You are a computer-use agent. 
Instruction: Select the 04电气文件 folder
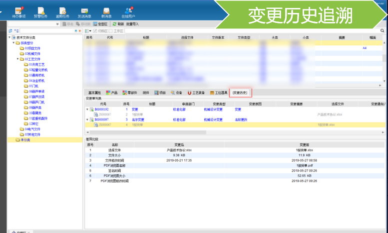[32, 128]
